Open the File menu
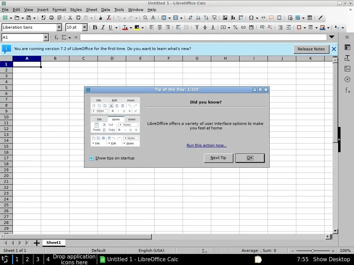354x265 pixels. tap(5, 10)
